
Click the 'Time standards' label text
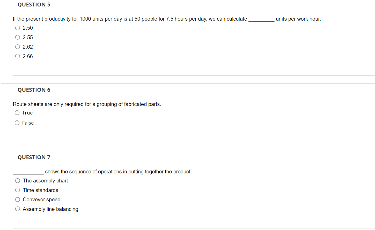click(x=40, y=190)
